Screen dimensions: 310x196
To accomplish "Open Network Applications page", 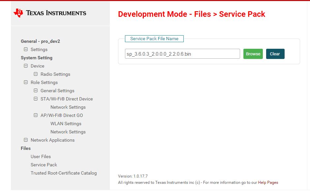I will [52, 140].
